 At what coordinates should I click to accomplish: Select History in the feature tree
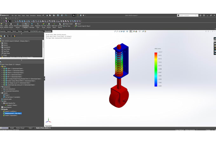pyautogui.click(x=5, y=43)
